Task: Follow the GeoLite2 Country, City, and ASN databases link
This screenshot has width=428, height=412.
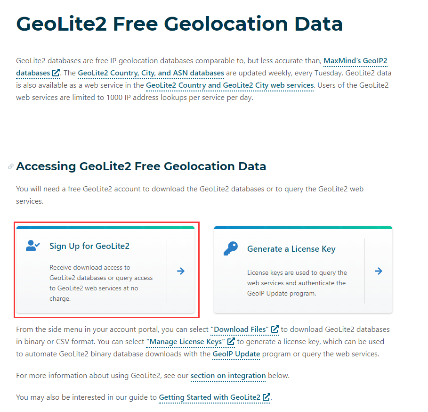Action: click(x=151, y=73)
